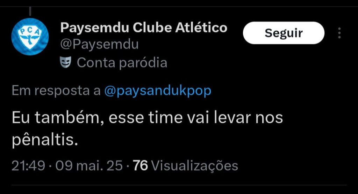This screenshot has width=358, height=194.
Task: Click the bold number 76
Action: [140, 165]
